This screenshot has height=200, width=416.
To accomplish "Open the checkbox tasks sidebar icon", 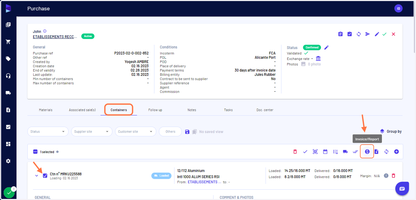I will coord(8,127).
